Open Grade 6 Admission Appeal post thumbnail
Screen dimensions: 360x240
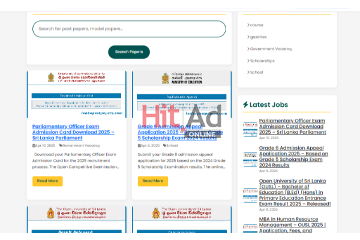[x=182, y=95]
